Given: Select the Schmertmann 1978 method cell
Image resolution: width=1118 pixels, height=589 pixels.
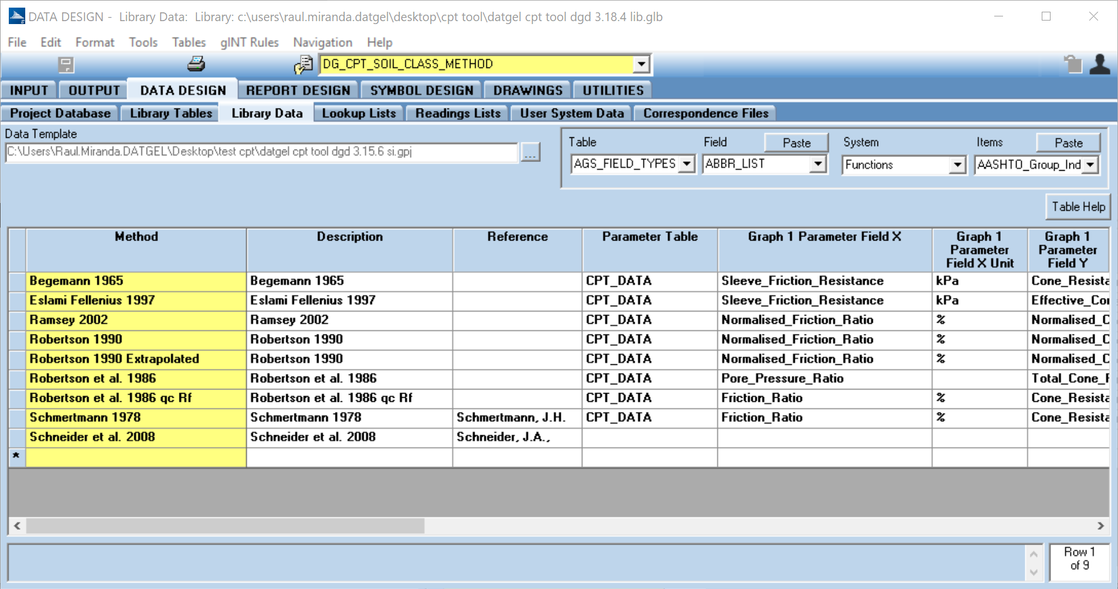Looking at the screenshot, I should tap(136, 418).
